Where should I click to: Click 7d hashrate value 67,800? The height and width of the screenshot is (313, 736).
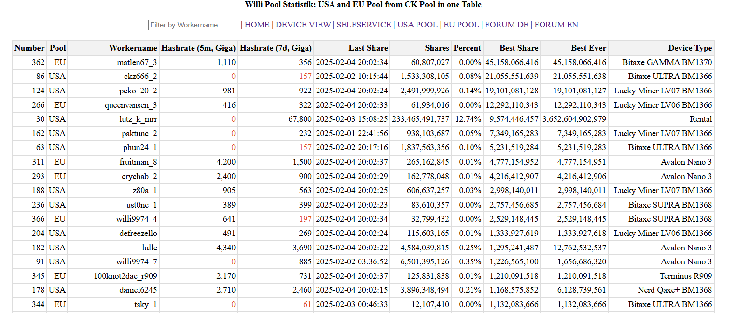[299, 119]
